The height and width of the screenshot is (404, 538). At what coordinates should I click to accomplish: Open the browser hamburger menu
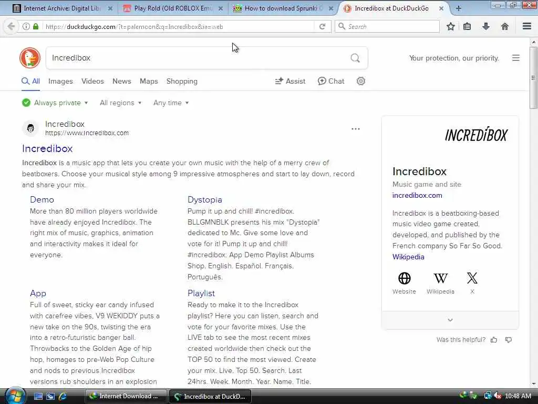coord(527,26)
